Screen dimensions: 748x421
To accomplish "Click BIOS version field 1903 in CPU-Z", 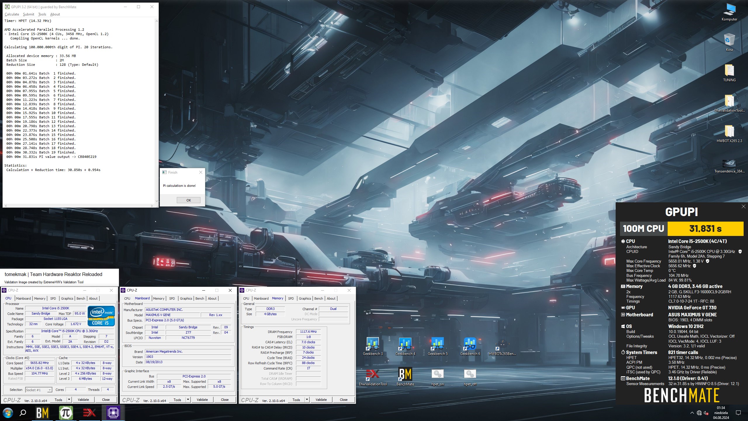I will pyautogui.click(x=188, y=357).
